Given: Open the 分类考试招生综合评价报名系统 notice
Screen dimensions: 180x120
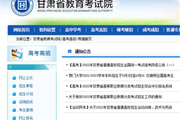Looking at the screenshot, I should (x=120, y=86).
